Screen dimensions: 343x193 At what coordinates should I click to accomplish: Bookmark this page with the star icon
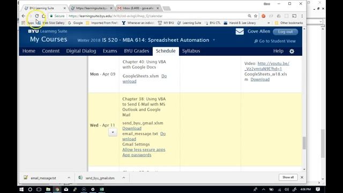click(256, 16)
